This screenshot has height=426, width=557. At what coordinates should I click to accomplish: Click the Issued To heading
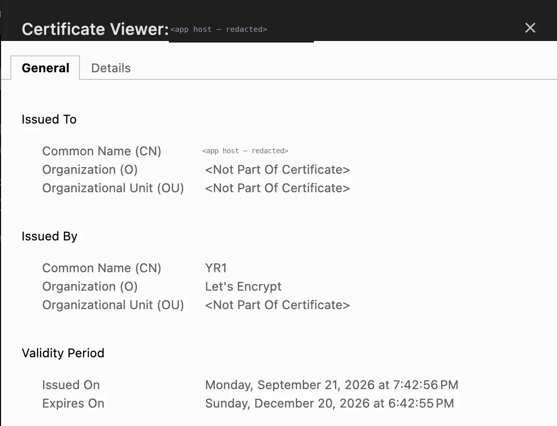point(49,119)
